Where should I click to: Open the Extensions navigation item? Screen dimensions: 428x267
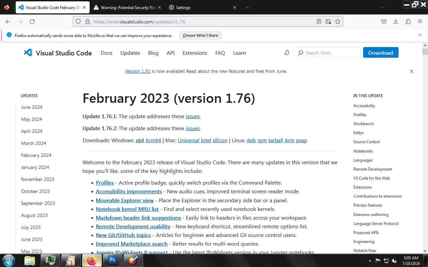click(x=195, y=53)
